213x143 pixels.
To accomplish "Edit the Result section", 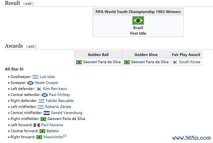I will 28,4.
